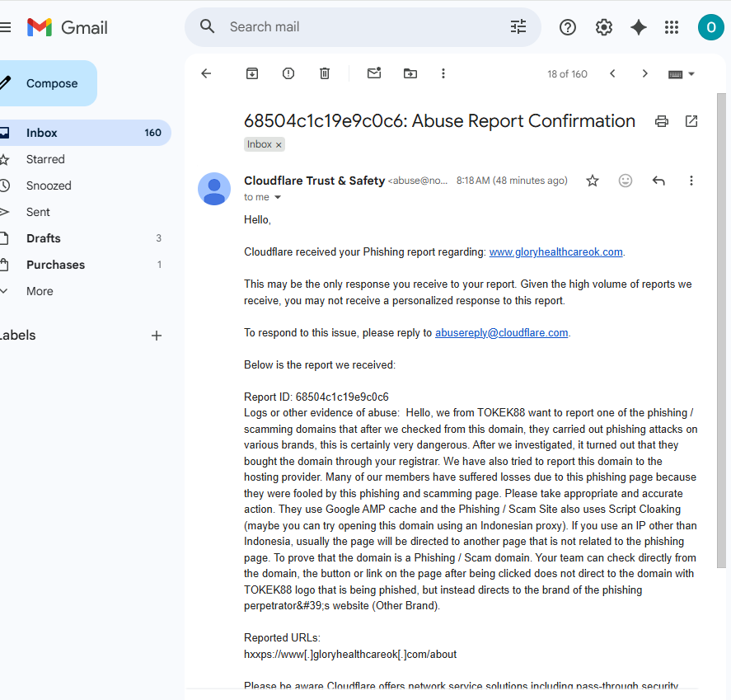The image size is (731, 700).
Task: Print this conversation
Action: pos(661,121)
